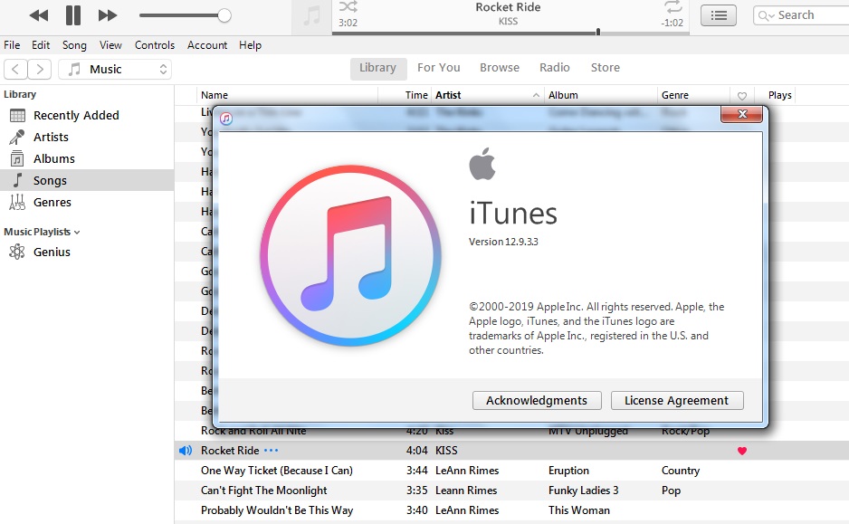The width and height of the screenshot is (849, 524).
Task: Open the three dots menu for Rocket Ride
Action: (272, 451)
